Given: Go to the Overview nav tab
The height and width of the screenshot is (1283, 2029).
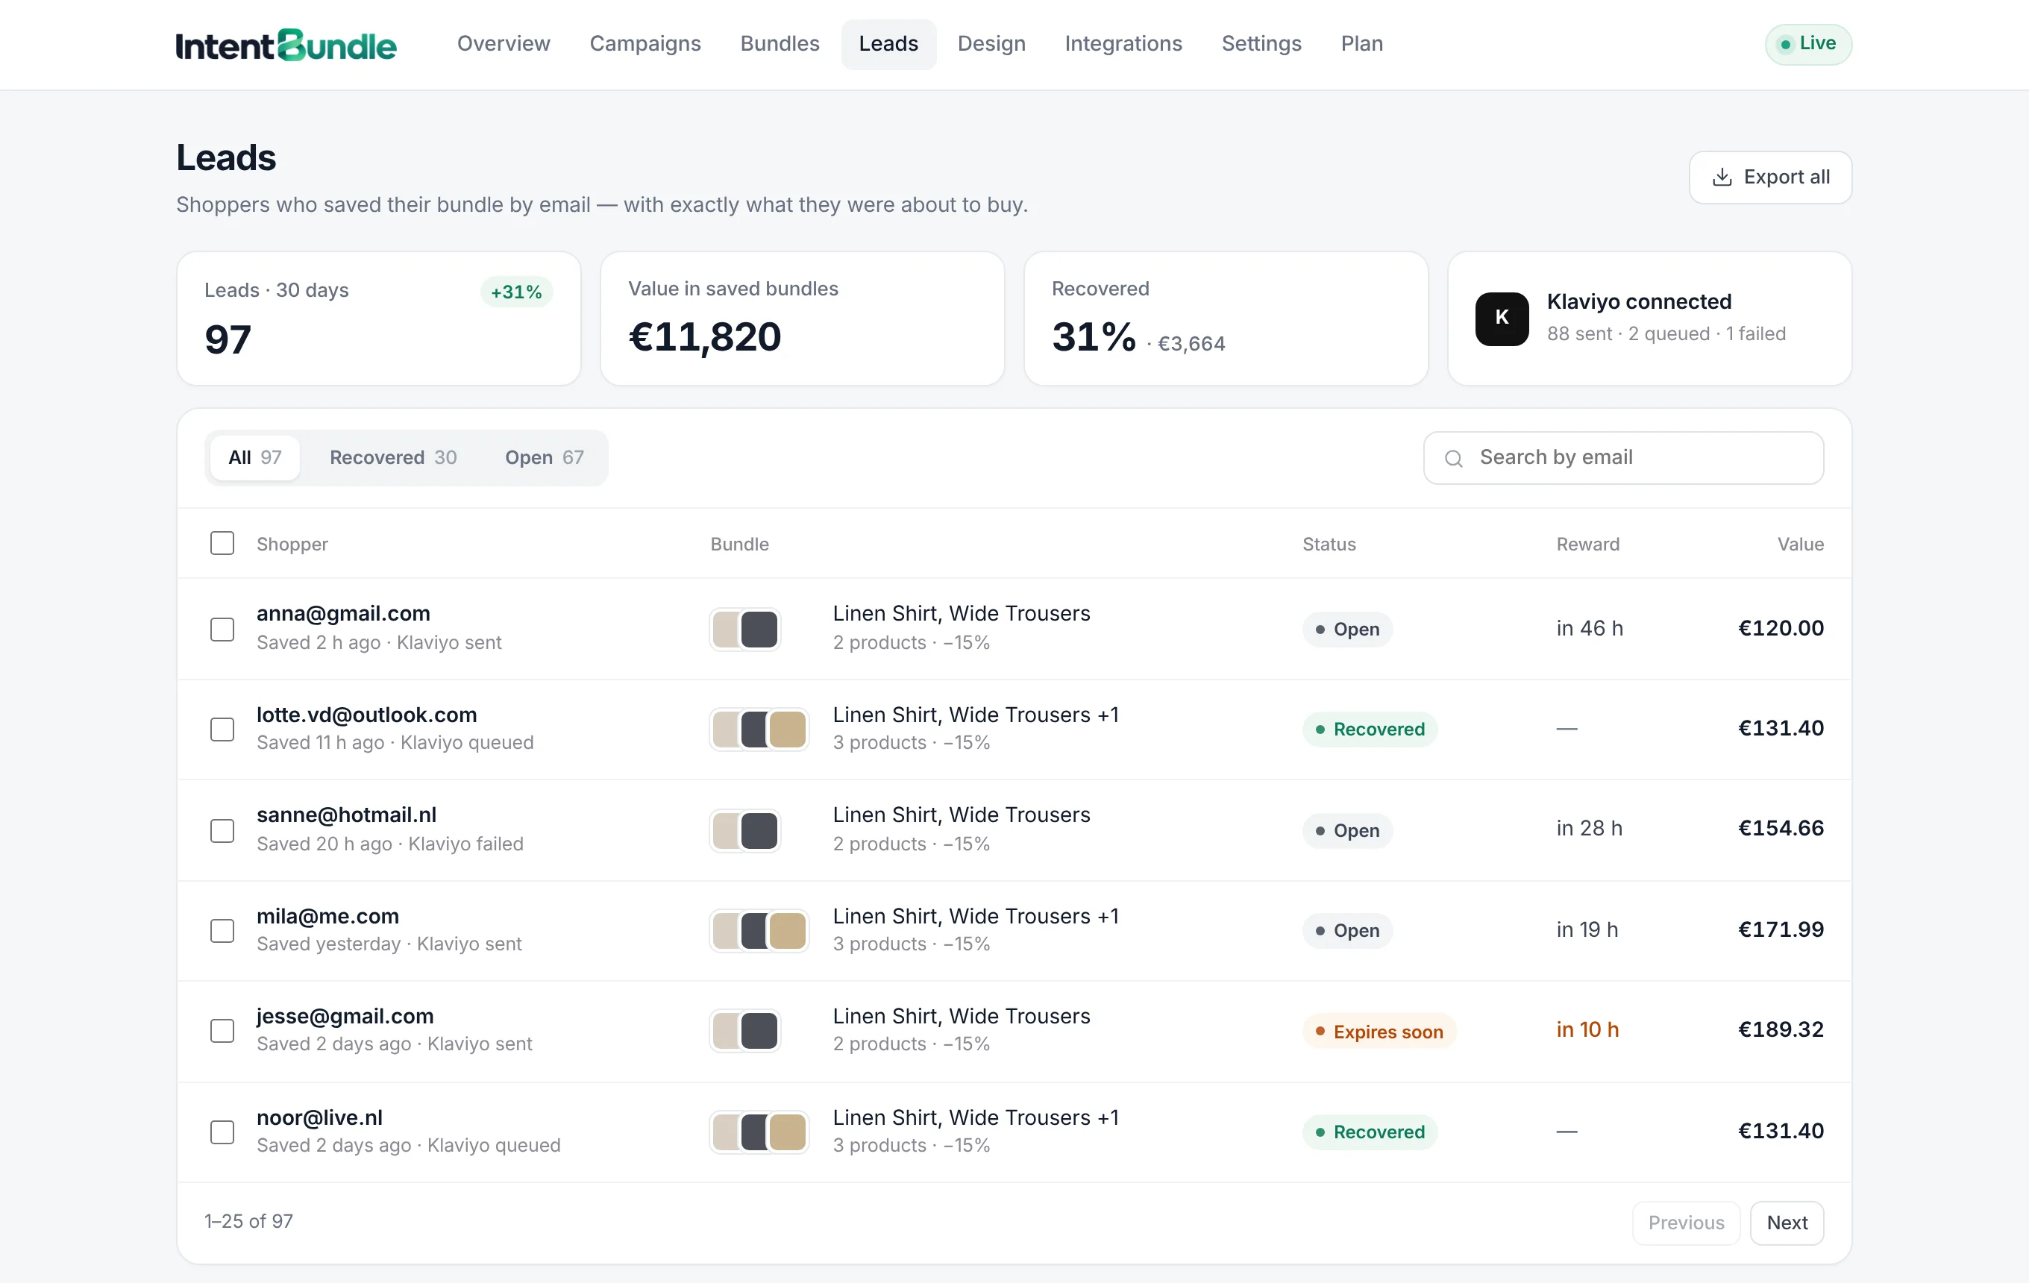Looking at the screenshot, I should click(503, 44).
